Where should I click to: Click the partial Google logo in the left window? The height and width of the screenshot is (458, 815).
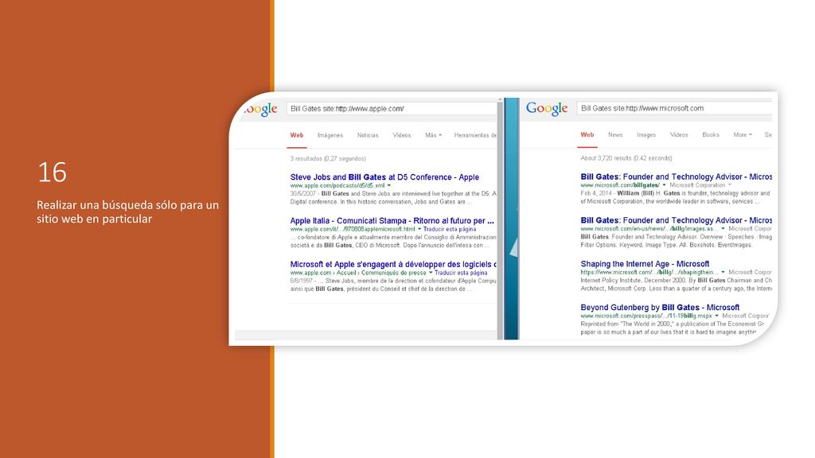click(260, 109)
